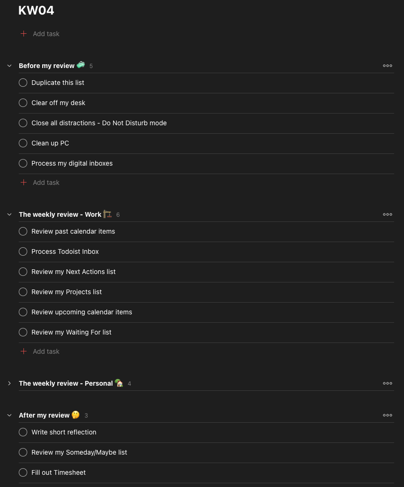Open more options for After my review section
The height and width of the screenshot is (487, 404).
[387, 415]
